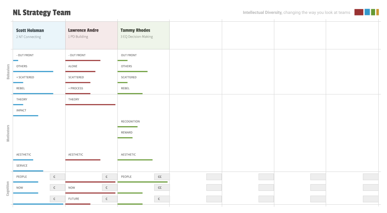The height and width of the screenshot is (213, 387).
Task: Select the Lawrence Andre header card
Action: click(x=91, y=35)
